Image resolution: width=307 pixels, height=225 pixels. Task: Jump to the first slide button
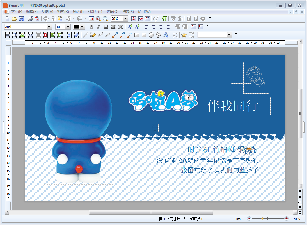click(x=300, y=191)
